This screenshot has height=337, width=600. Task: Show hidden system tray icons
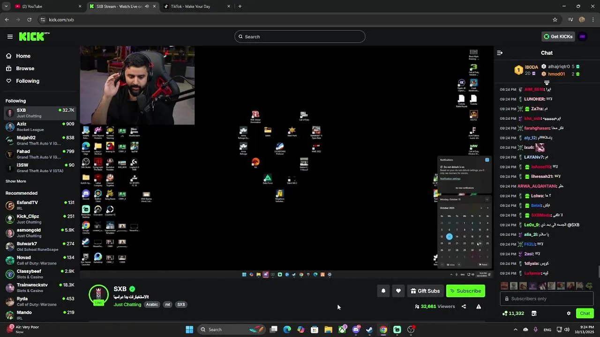click(515, 330)
